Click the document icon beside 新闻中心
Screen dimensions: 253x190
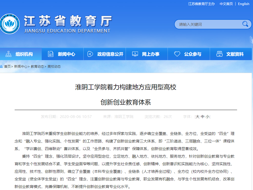[x=51, y=54]
